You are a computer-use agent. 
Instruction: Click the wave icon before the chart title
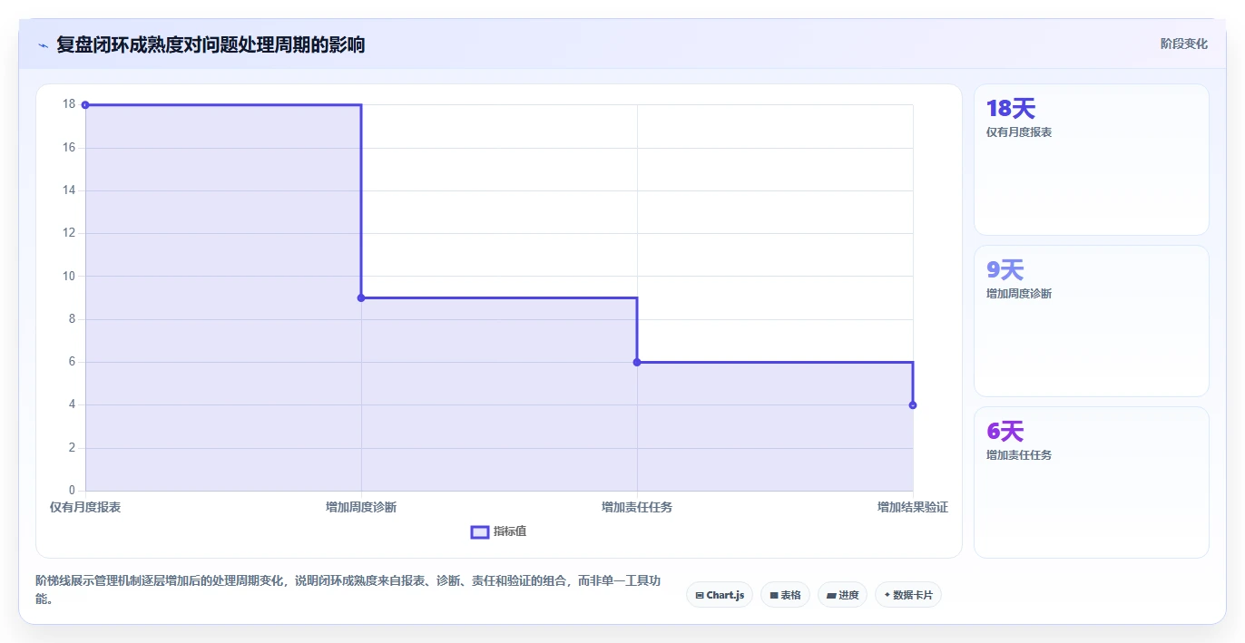[43, 45]
